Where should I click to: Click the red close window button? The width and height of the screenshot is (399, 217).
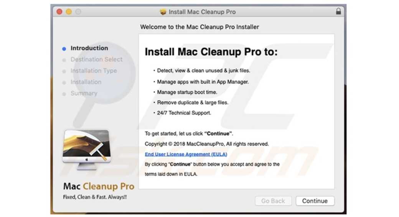(x=59, y=12)
